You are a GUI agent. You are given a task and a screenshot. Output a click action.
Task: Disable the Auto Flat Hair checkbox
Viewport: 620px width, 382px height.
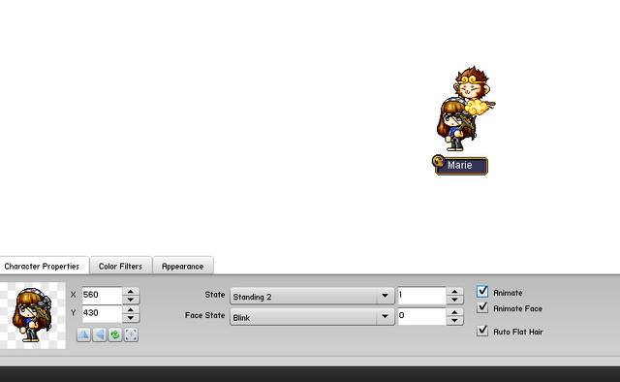482,331
